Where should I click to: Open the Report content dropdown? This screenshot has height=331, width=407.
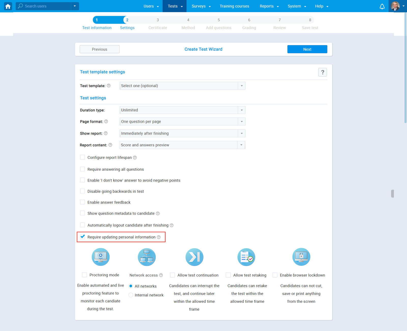tap(182, 145)
